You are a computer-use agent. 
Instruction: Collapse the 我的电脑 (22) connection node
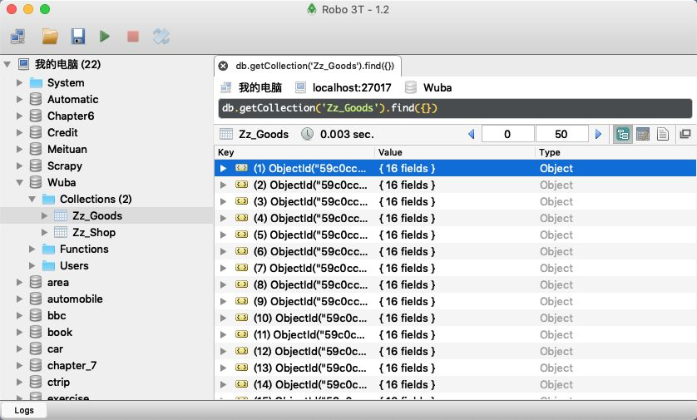pos(7,65)
